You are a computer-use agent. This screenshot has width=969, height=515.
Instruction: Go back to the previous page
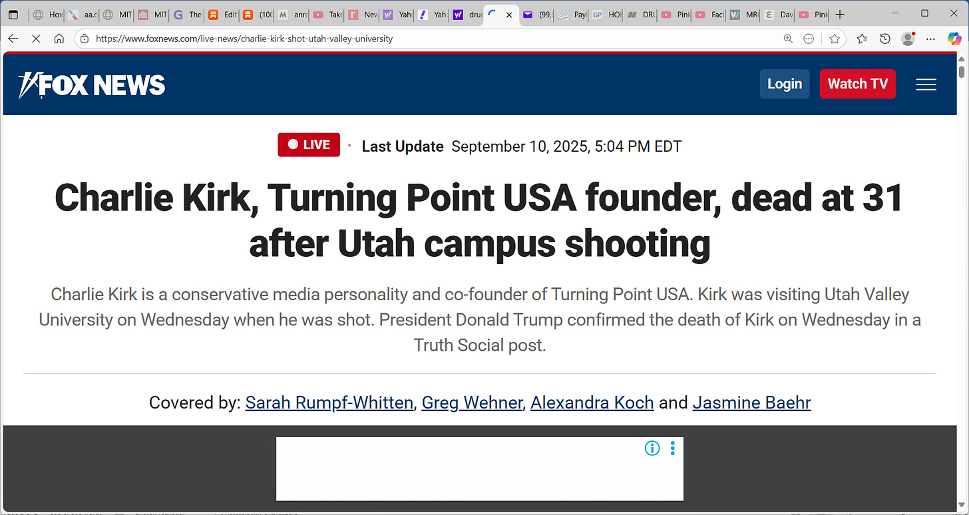click(x=13, y=39)
